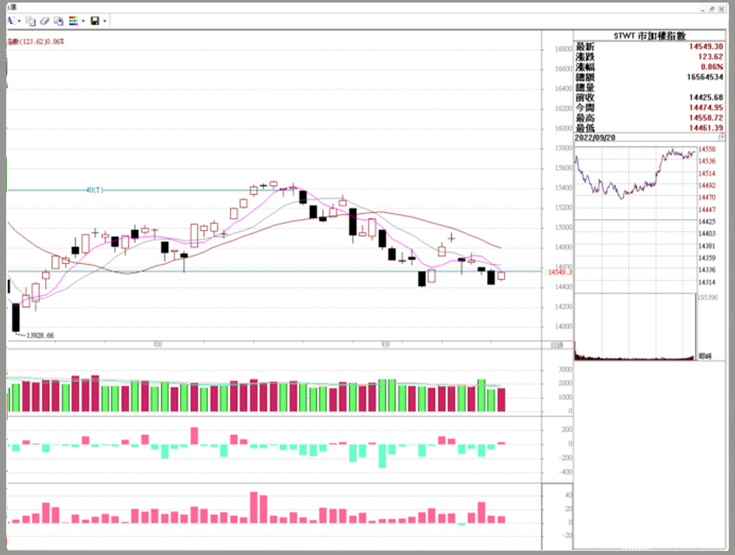Click the high value 14558.72
Viewport: 735px width, 555px height.
[706, 118]
